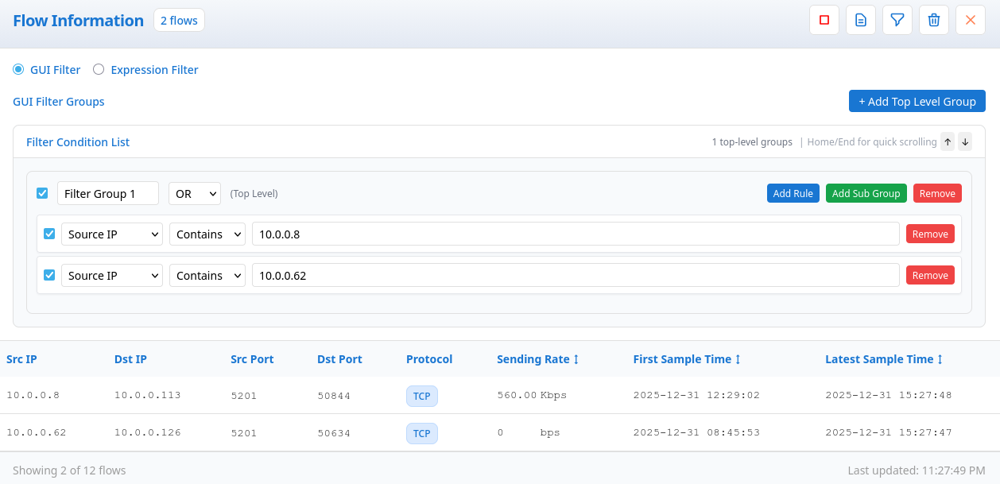Click the funnel filter icon
1000x484 pixels.
point(897,20)
